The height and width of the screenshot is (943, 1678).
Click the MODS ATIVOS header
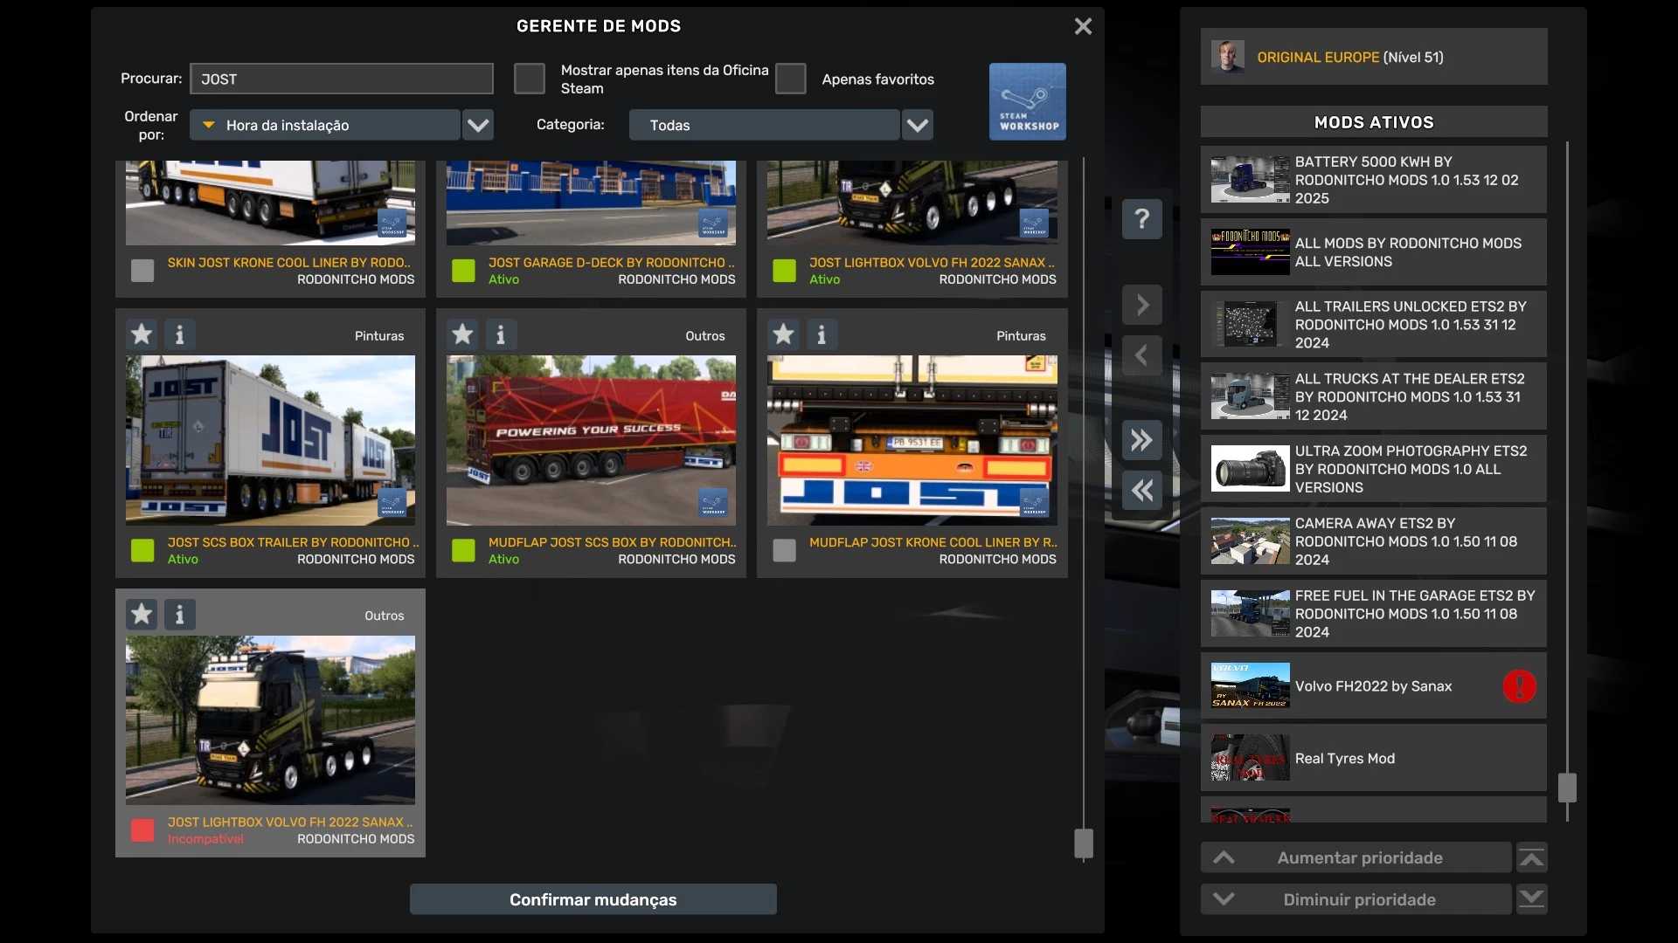[x=1374, y=122]
